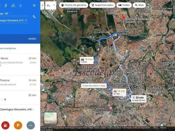175x131 pixels.
Task: Click the Parque Portugal map label
Action: [144, 35]
